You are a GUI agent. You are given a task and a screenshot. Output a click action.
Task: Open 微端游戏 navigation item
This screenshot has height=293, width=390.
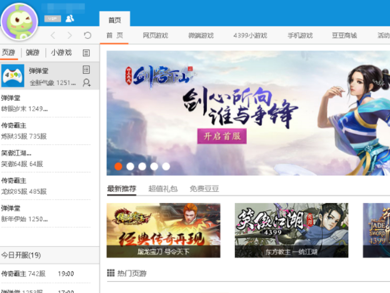click(x=201, y=35)
